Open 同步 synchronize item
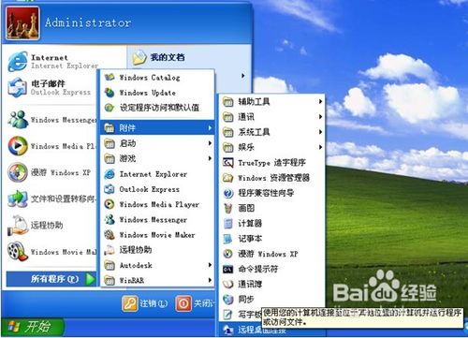The image size is (468, 338). tap(272, 300)
